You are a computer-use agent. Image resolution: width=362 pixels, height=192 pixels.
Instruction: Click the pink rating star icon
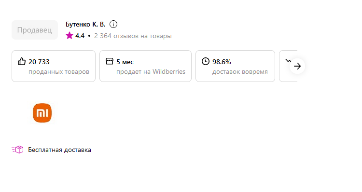click(x=69, y=36)
